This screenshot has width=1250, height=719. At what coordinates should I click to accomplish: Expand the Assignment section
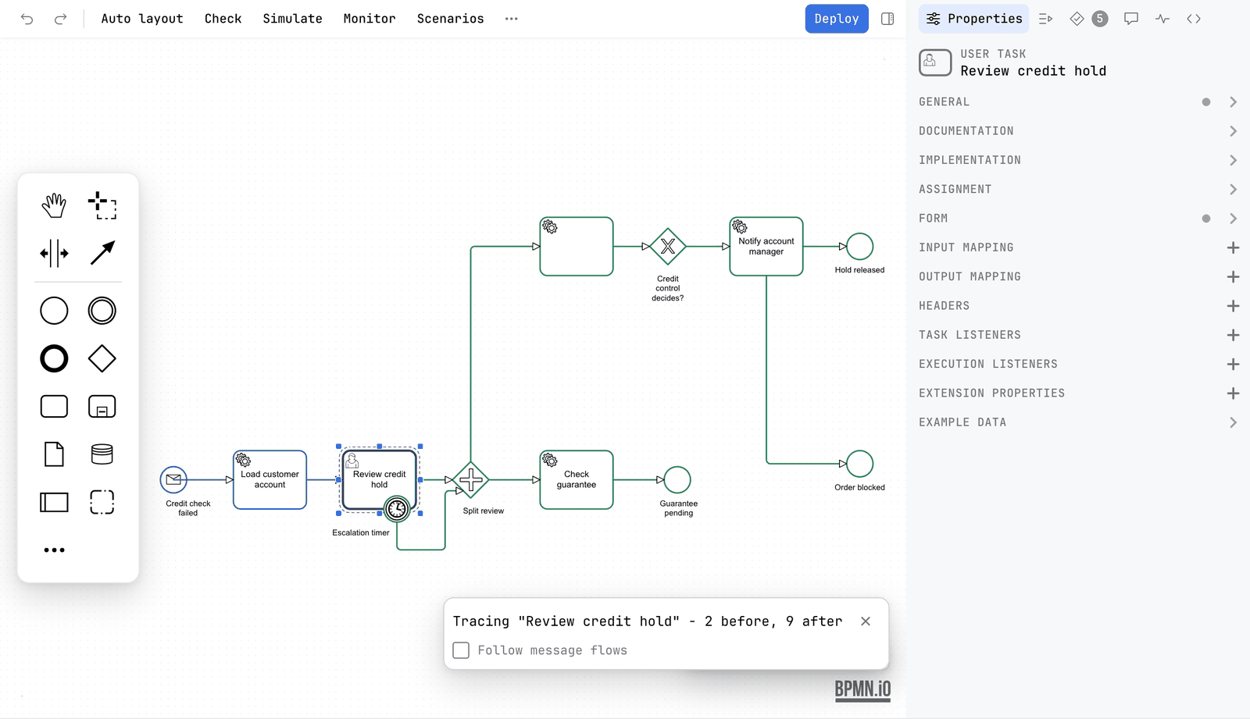click(x=1078, y=190)
